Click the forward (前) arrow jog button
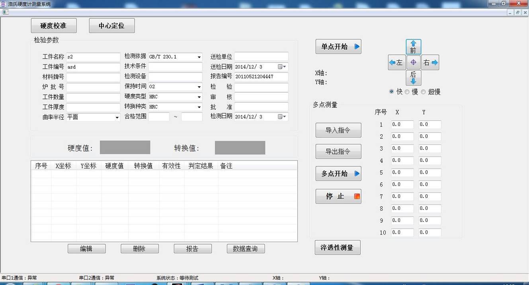Viewport: 529px width, 285px height. click(413, 47)
